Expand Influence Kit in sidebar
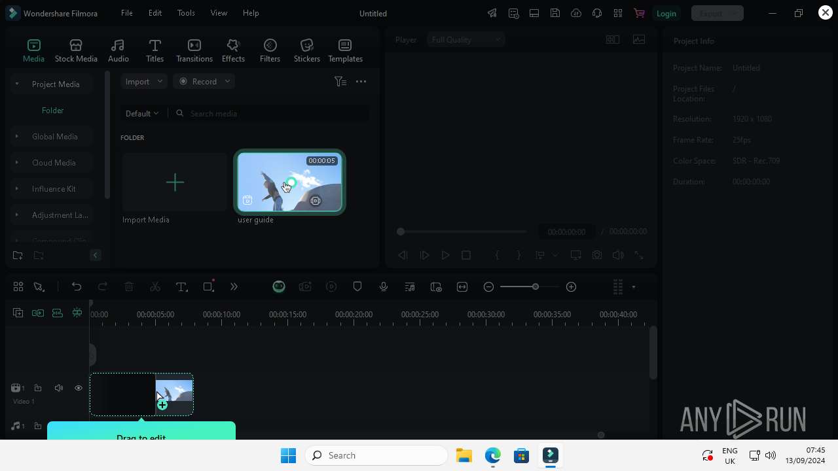This screenshot has width=838, height=471. click(x=17, y=188)
